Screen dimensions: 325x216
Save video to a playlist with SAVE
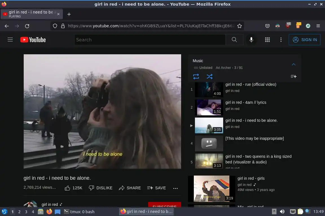click(x=157, y=188)
